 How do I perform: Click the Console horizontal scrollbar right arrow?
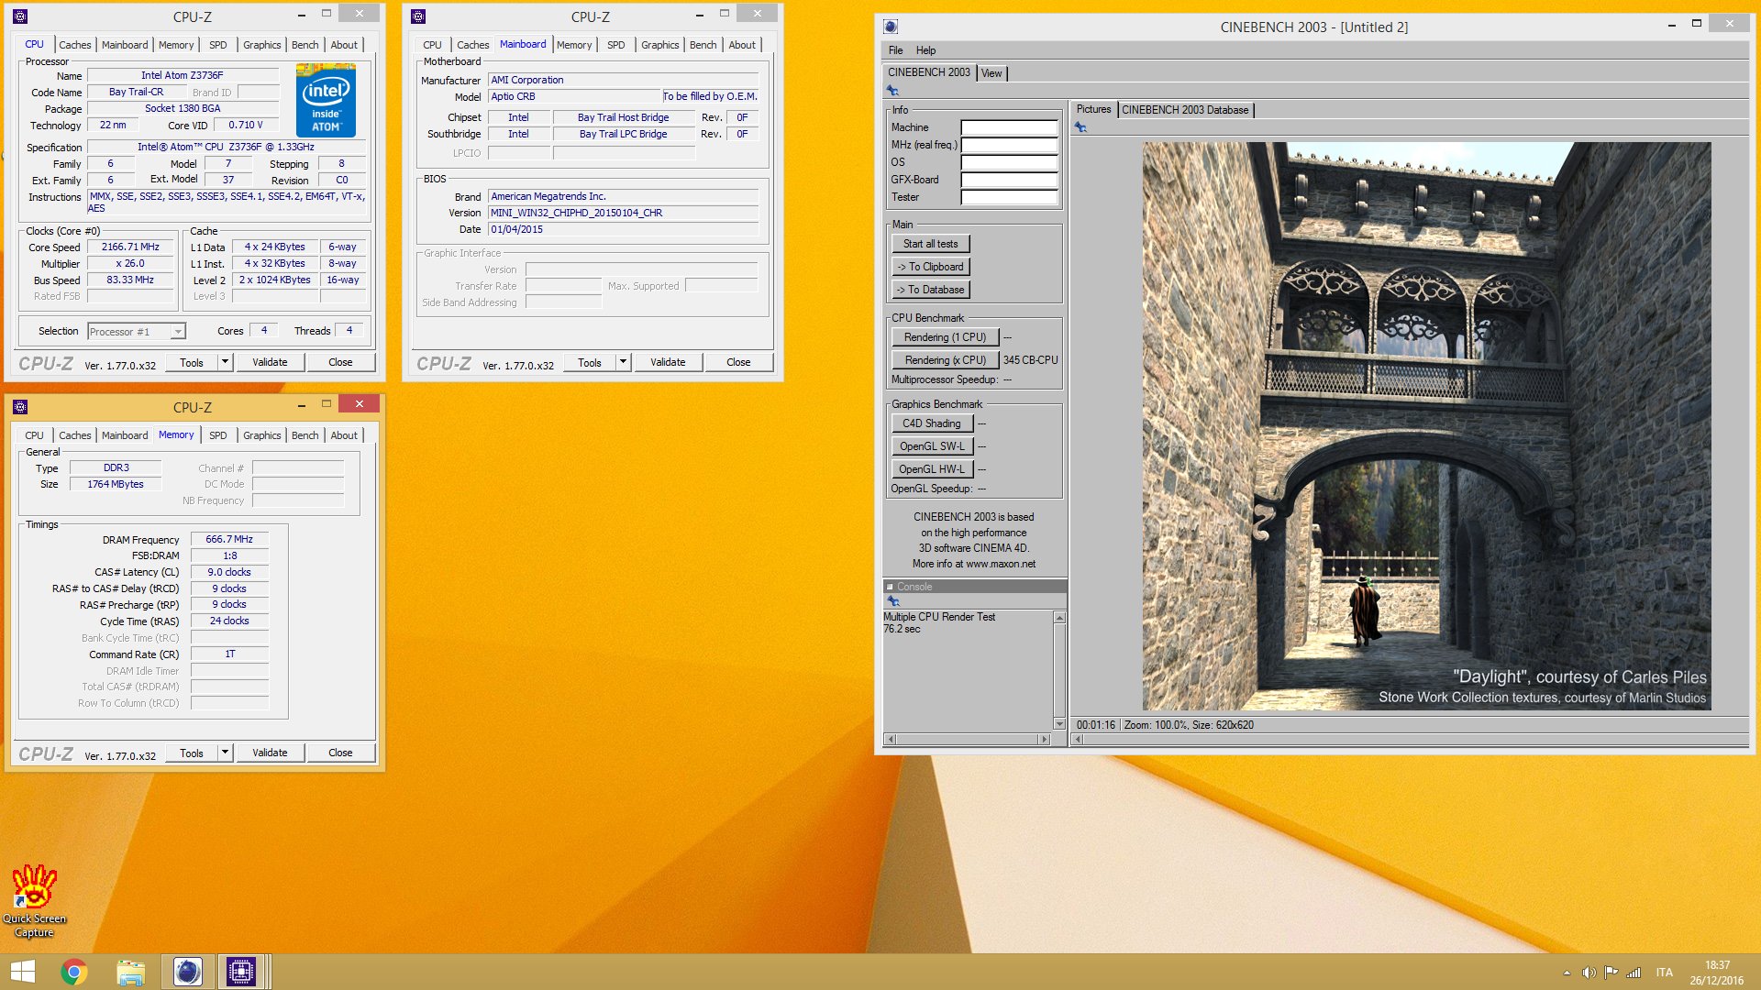tap(1044, 739)
